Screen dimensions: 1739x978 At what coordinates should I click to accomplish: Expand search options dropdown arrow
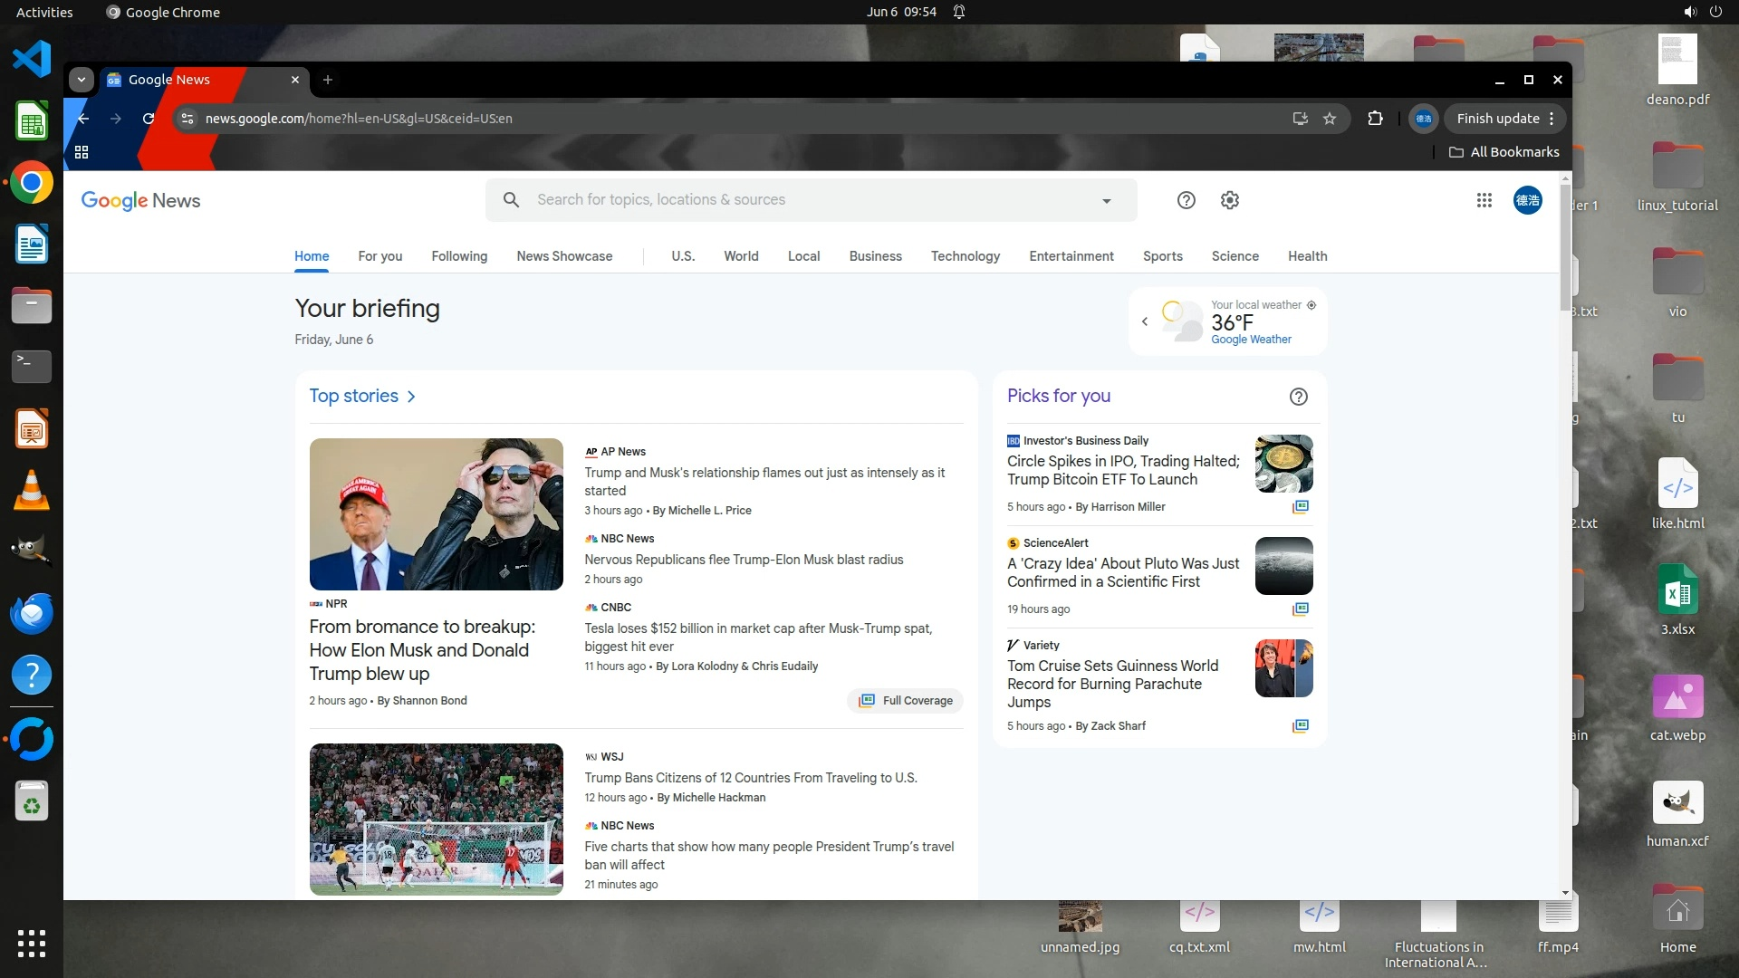1106,201
